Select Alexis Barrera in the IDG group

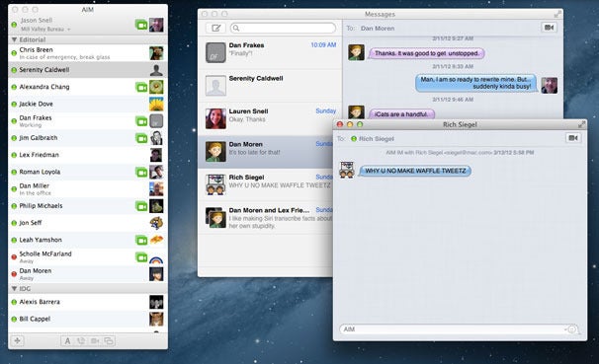[88, 302]
